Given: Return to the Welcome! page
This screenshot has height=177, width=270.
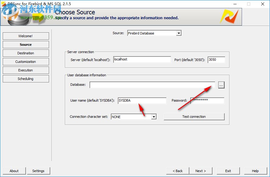Looking at the screenshot, I should click(x=26, y=36).
